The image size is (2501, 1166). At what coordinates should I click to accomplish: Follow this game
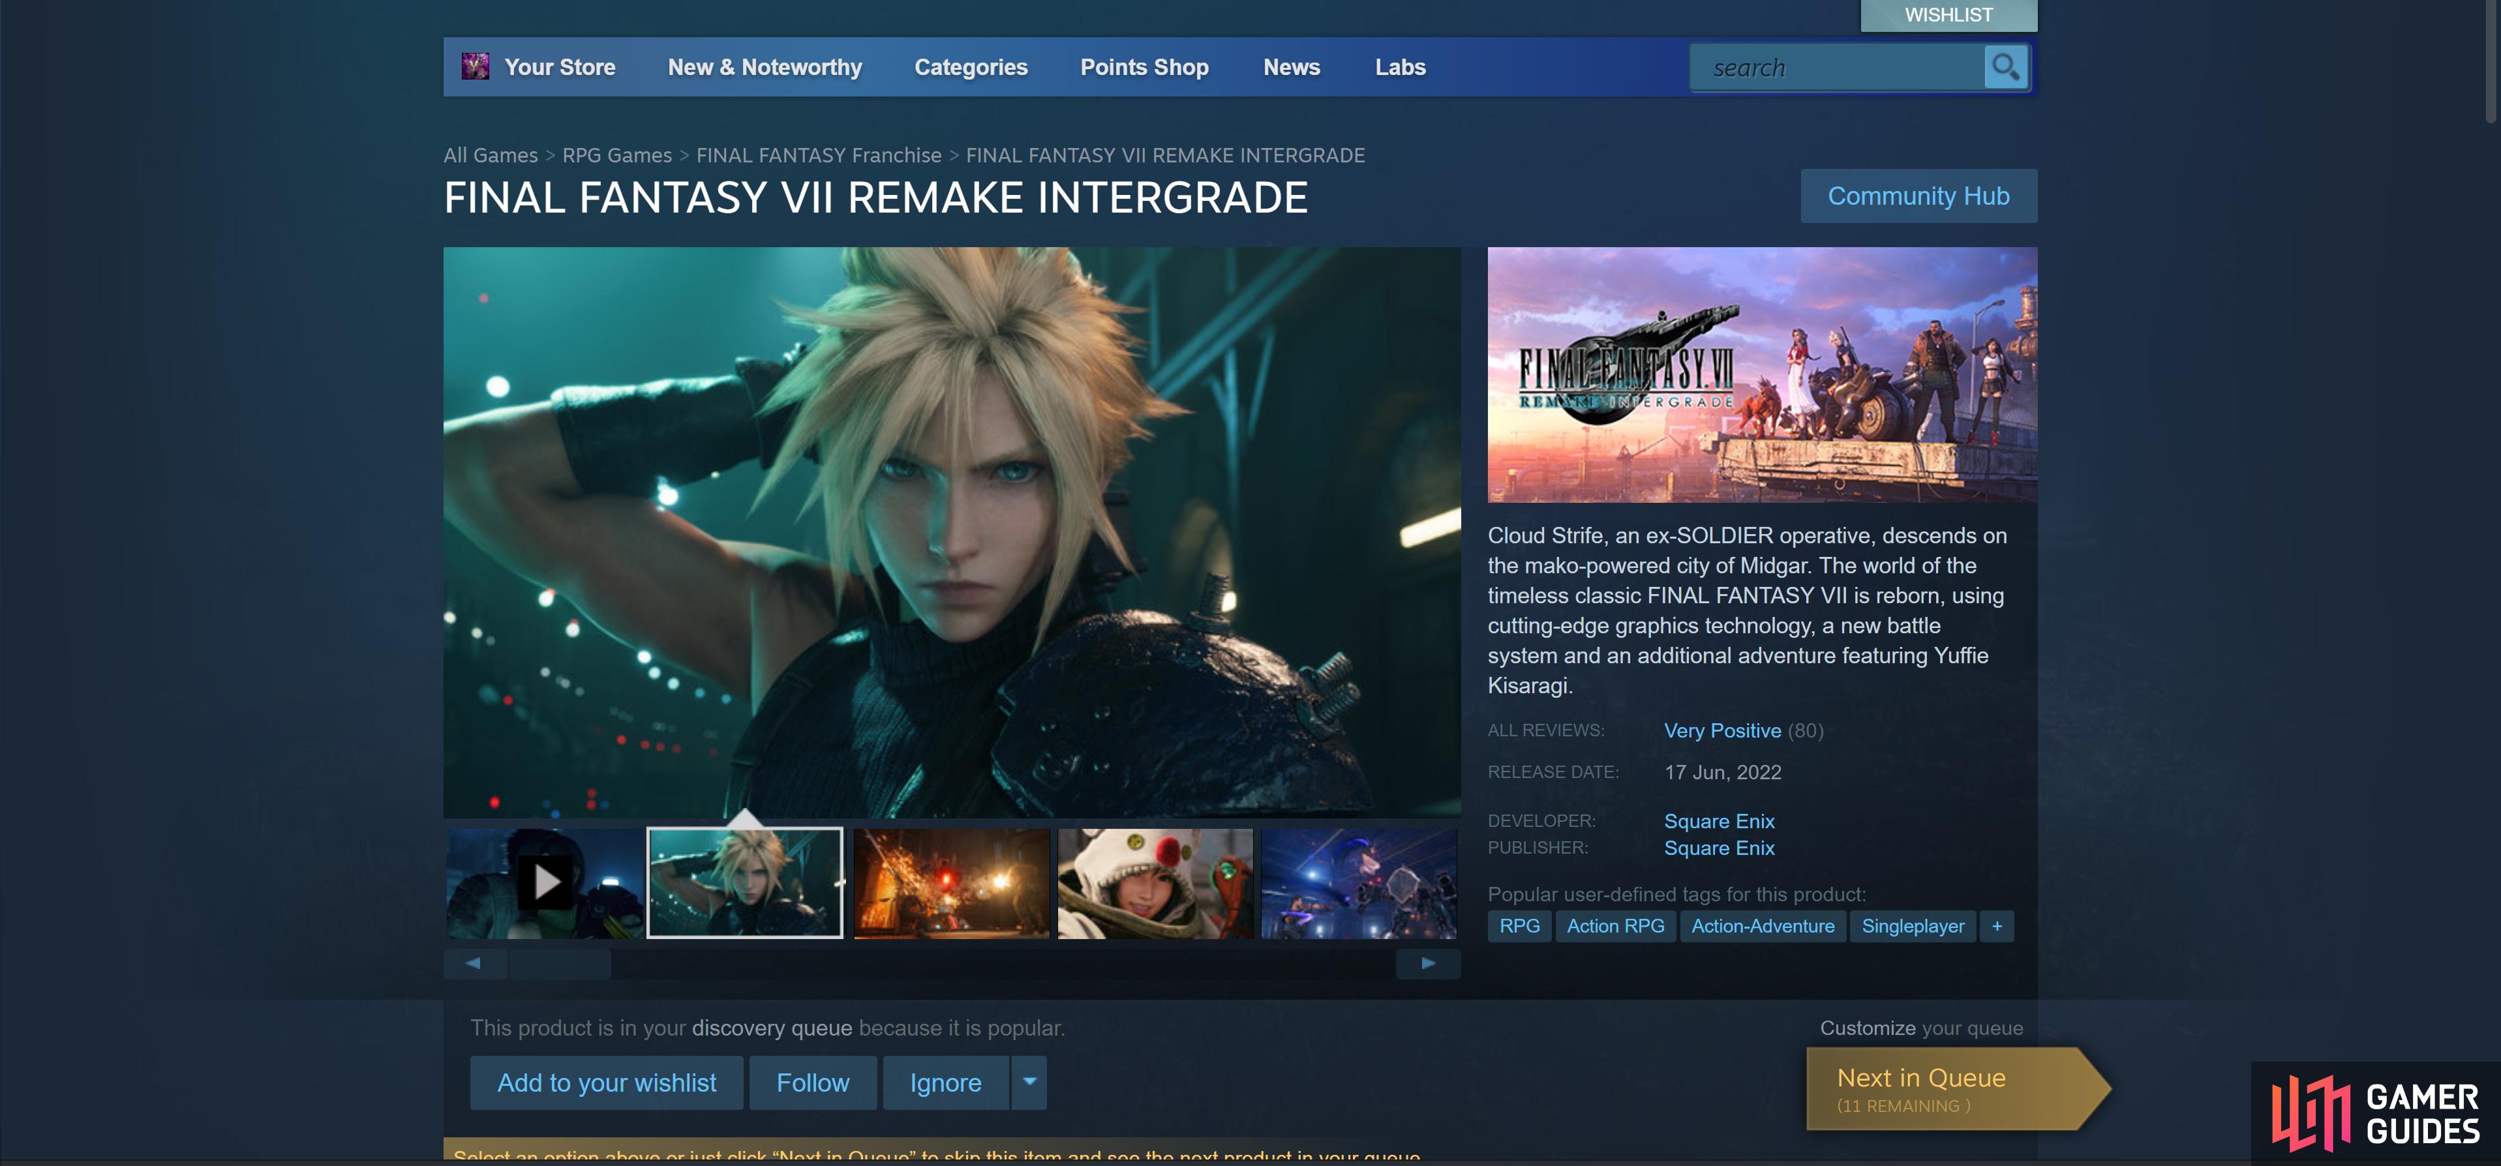pos(813,1083)
